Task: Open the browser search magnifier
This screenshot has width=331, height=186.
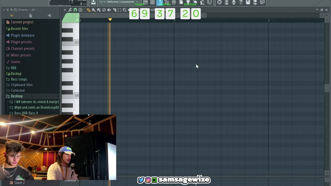Action: point(16,10)
